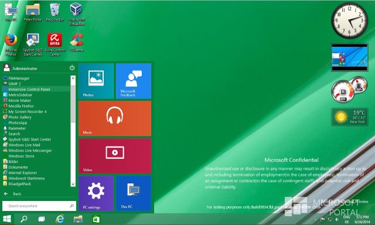The height and width of the screenshot is (225, 375).
Task: Click the Windows Start button
Action: click(7, 219)
